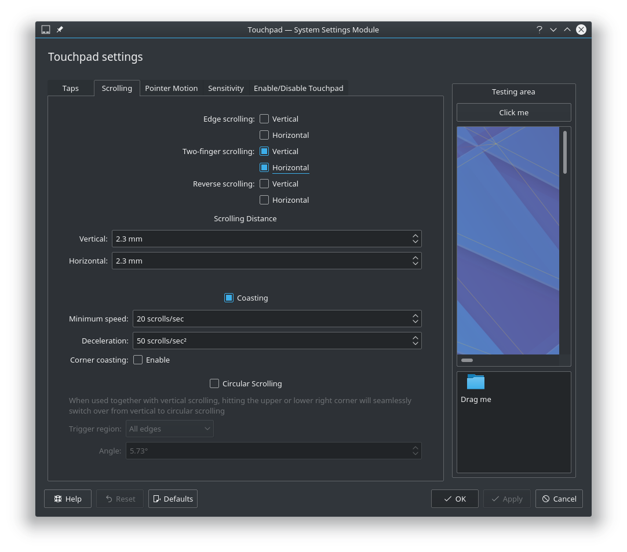Click the Minimum speed 20 scrolls/sec field
The height and width of the screenshot is (552, 627).
(x=277, y=319)
